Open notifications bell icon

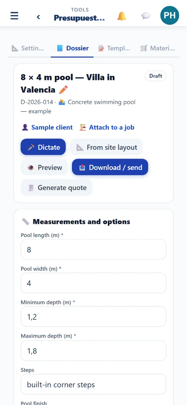tap(122, 16)
